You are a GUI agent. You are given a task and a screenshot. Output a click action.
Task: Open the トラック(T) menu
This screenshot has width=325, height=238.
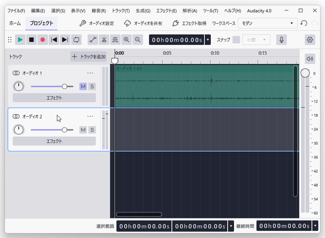click(121, 11)
